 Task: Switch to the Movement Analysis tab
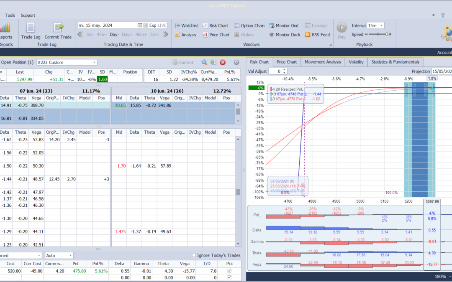click(x=323, y=62)
